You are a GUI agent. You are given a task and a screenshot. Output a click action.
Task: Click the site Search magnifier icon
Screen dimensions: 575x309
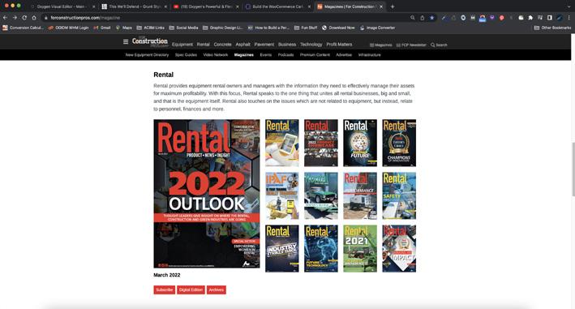[x=433, y=45]
